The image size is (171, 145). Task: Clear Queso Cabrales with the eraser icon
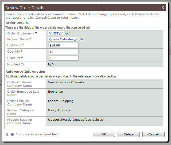[76, 39]
